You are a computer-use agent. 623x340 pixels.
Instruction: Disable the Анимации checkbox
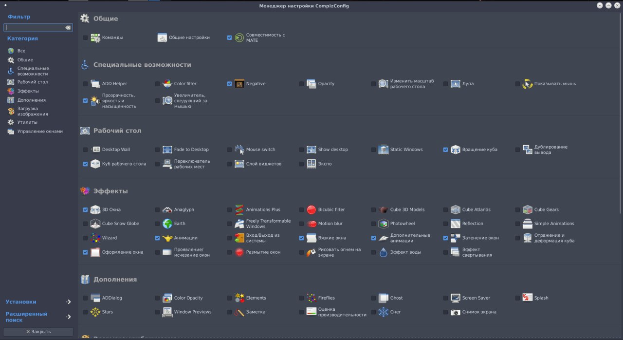coord(157,238)
